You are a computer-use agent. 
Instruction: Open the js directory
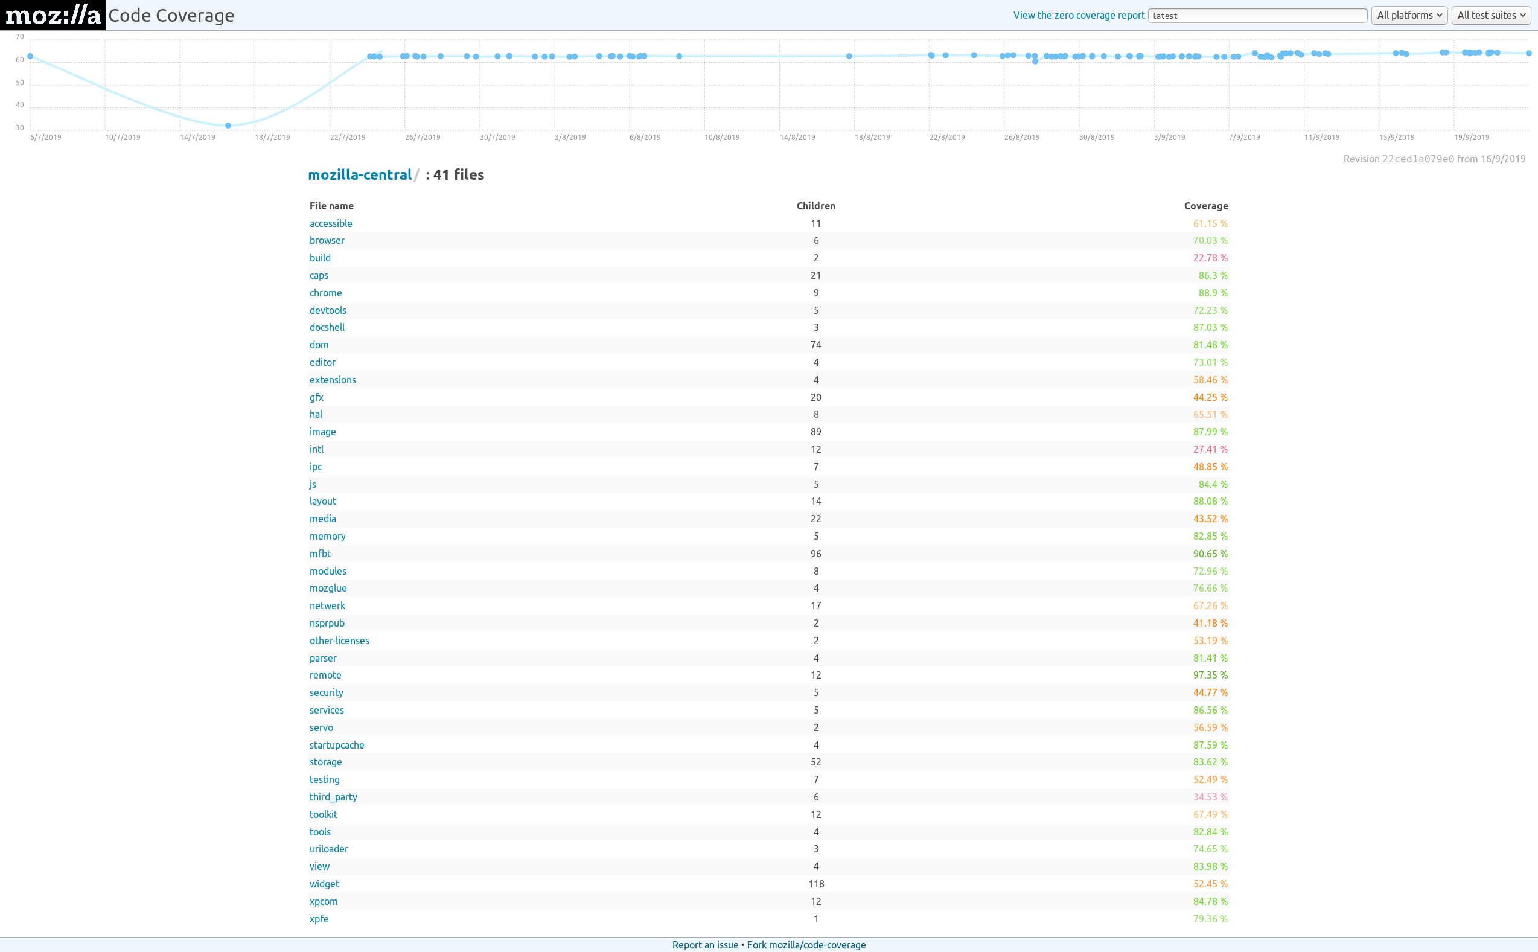[x=313, y=484]
